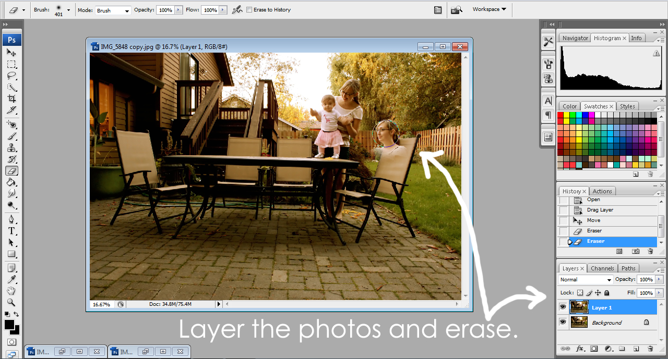Select the Clone Stamp tool
668x359 pixels.
tap(11, 147)
